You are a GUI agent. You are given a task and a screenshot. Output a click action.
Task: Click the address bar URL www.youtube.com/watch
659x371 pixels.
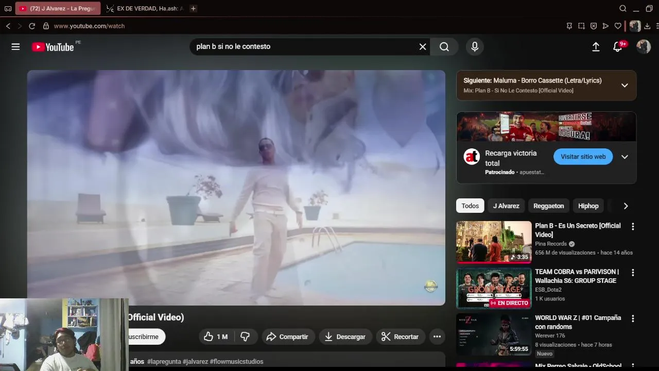coord(89,26)
